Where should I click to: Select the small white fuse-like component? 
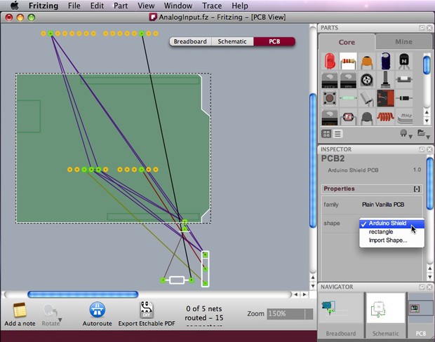[x=404, y=80]
